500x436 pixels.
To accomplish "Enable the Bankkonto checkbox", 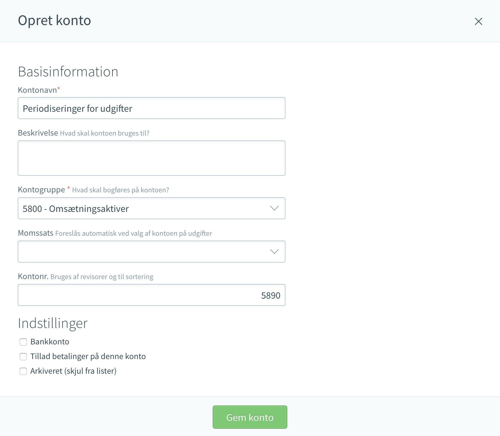I will [x=23, y=342].
